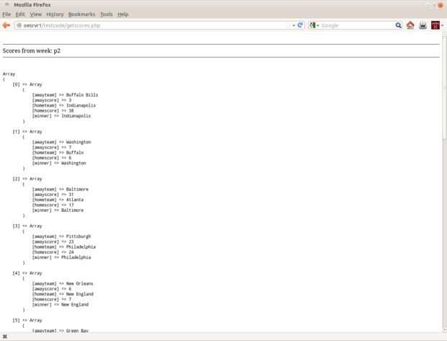
Task: Click the '[hometeam] => Buffalo' line
Action: [x=58, y=153]
